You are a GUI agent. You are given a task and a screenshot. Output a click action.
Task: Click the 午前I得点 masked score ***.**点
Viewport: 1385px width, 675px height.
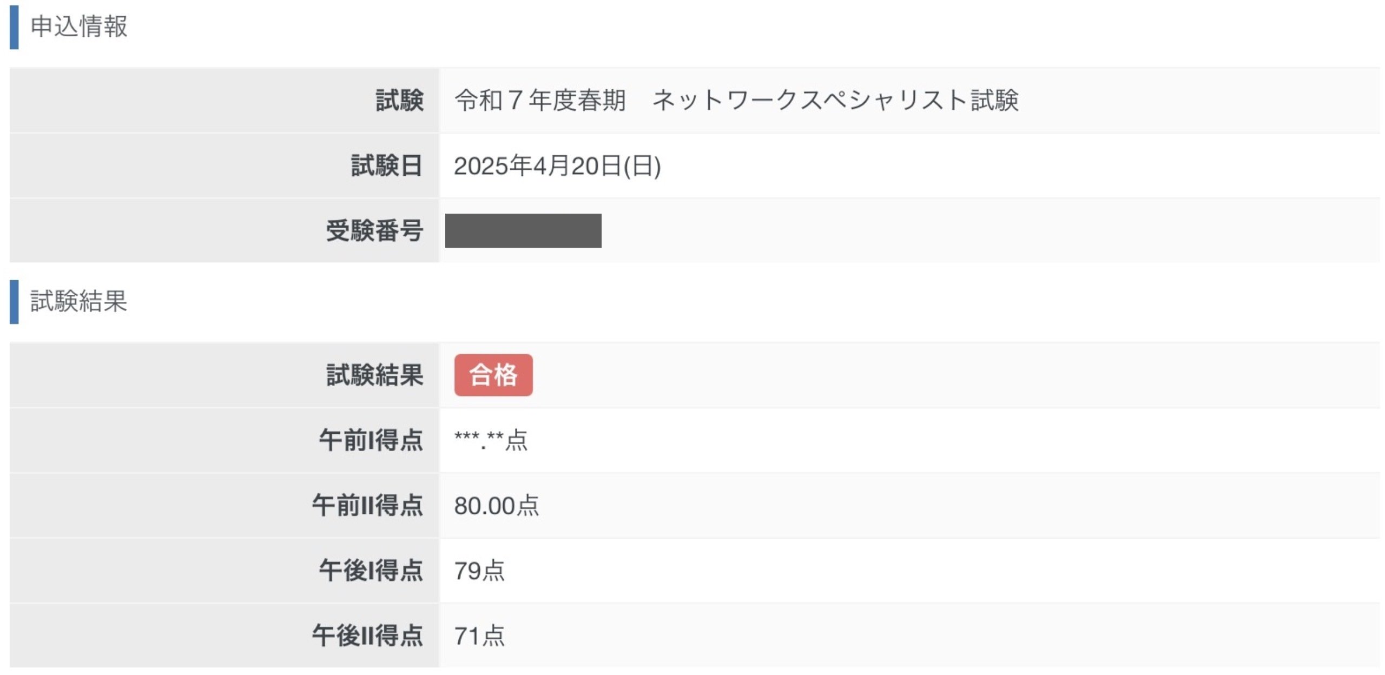(x=490, y=440)
